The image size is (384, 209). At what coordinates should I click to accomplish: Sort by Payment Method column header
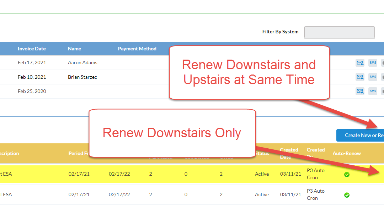click(x=137, y=49)
